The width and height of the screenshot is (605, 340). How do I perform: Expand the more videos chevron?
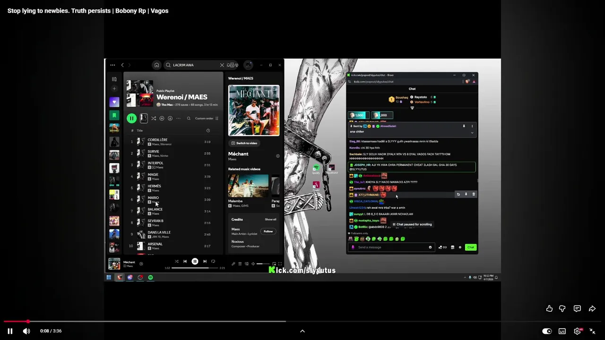tap(302, 331)
